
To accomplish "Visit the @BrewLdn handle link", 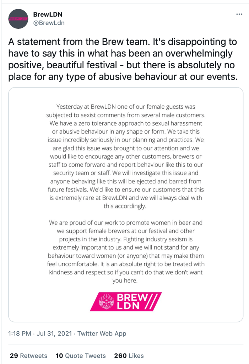I will [49, 23].
